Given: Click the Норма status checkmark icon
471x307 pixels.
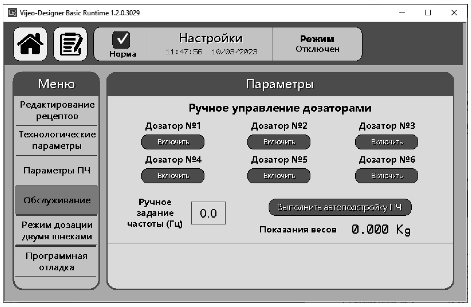Looking at the screenshot, I should (121, 40).
